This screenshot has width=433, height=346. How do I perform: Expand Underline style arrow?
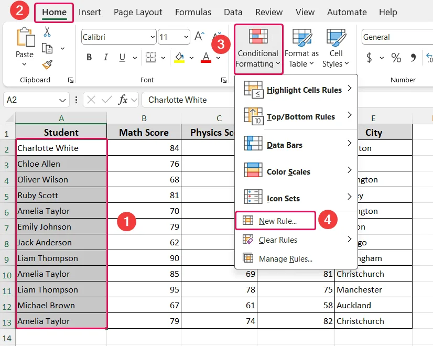(x=135, y=58)
